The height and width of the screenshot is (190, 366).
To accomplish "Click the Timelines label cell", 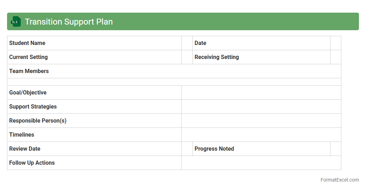I will click(x=94, y=135).
